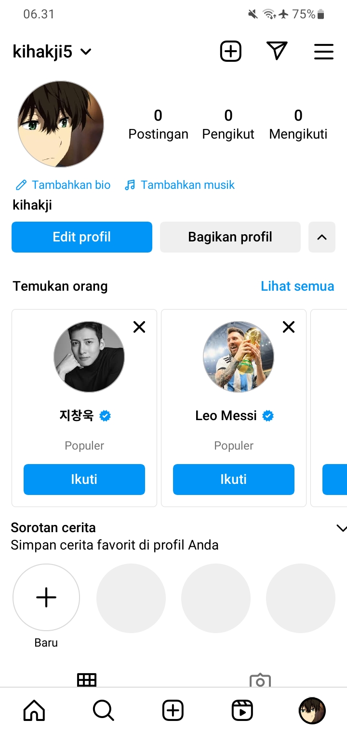Dismiss the 지창욱 suggestion card
Screen dimensions: 347x734
tap(139, 327)
